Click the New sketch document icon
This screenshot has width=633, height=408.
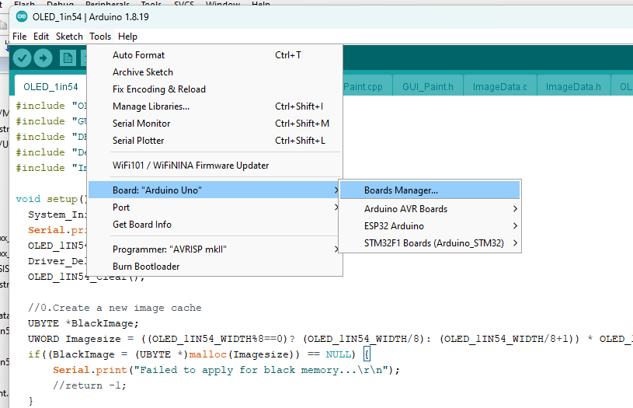pos(68,58)
